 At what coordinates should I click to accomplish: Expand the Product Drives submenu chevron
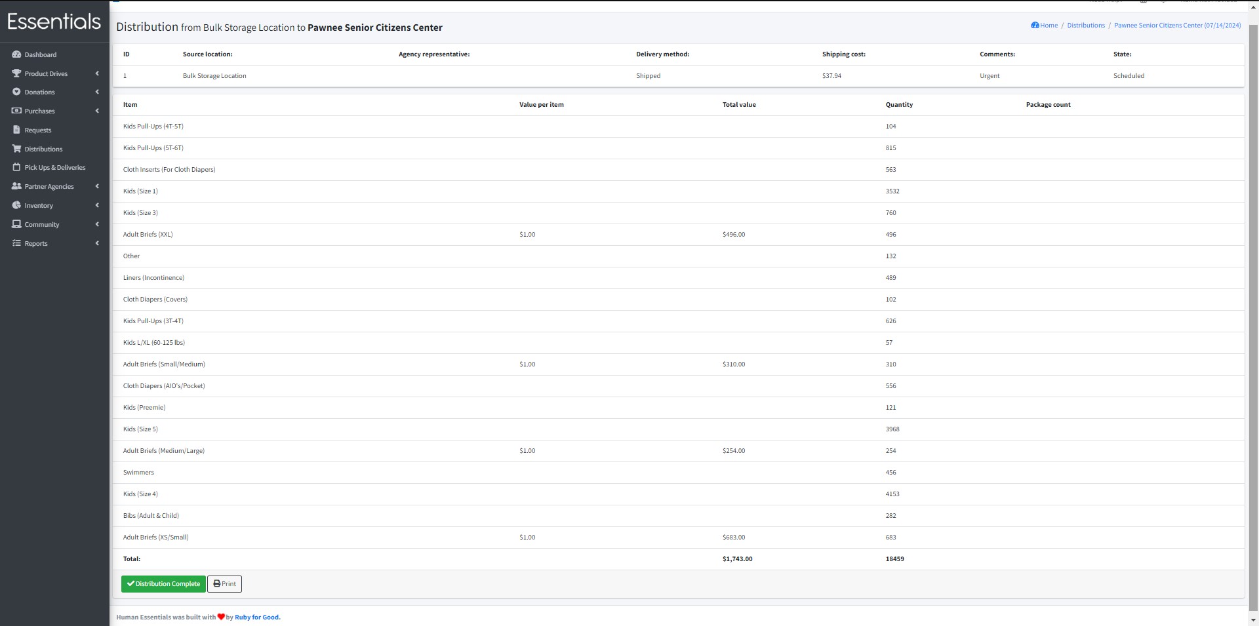tap(97, 73)
